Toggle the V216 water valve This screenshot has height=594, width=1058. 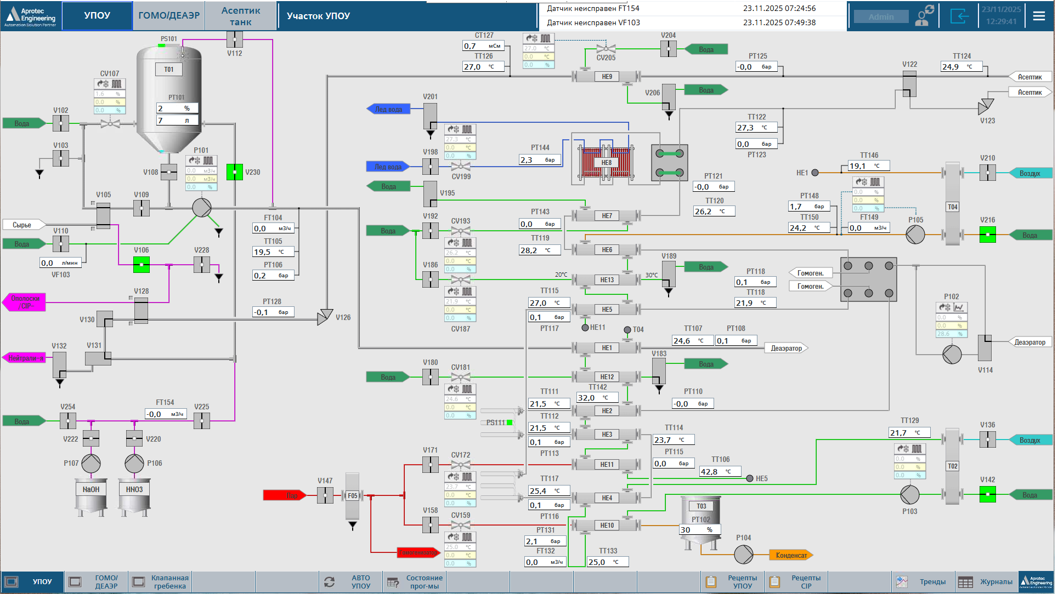pyautogui.click(x=987, y=235)
